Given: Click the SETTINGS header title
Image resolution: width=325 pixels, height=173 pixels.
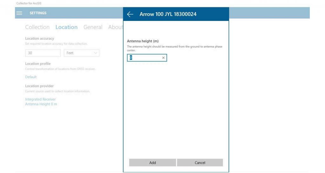Looking at the screenshot, I should click(38, 13).
